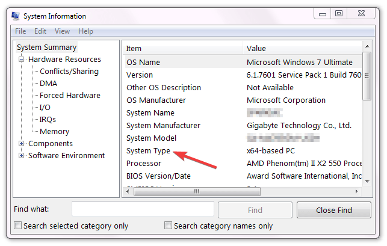Viewport: 387px width, 246px height.
Task: Enable Search category names only checkbox
Action: click(169, 226)
